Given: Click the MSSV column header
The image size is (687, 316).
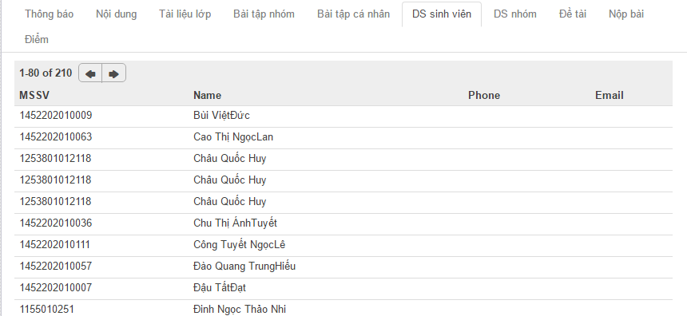Looking at the screenshot, I should pyautogui.click(x=34, y=96).
